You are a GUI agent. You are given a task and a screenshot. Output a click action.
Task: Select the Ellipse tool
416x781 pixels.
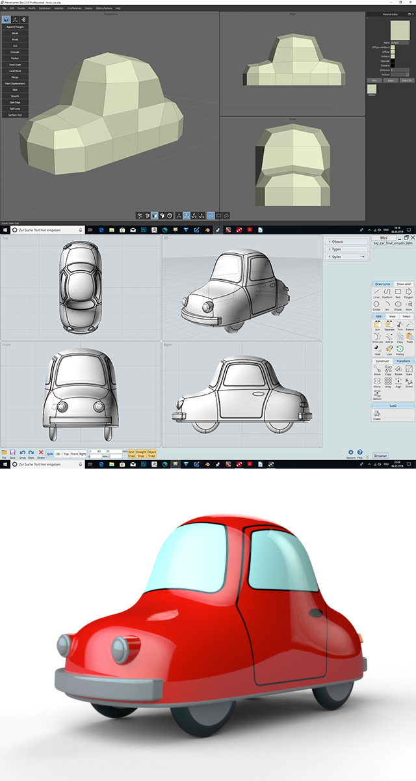(x=398, y=306)
